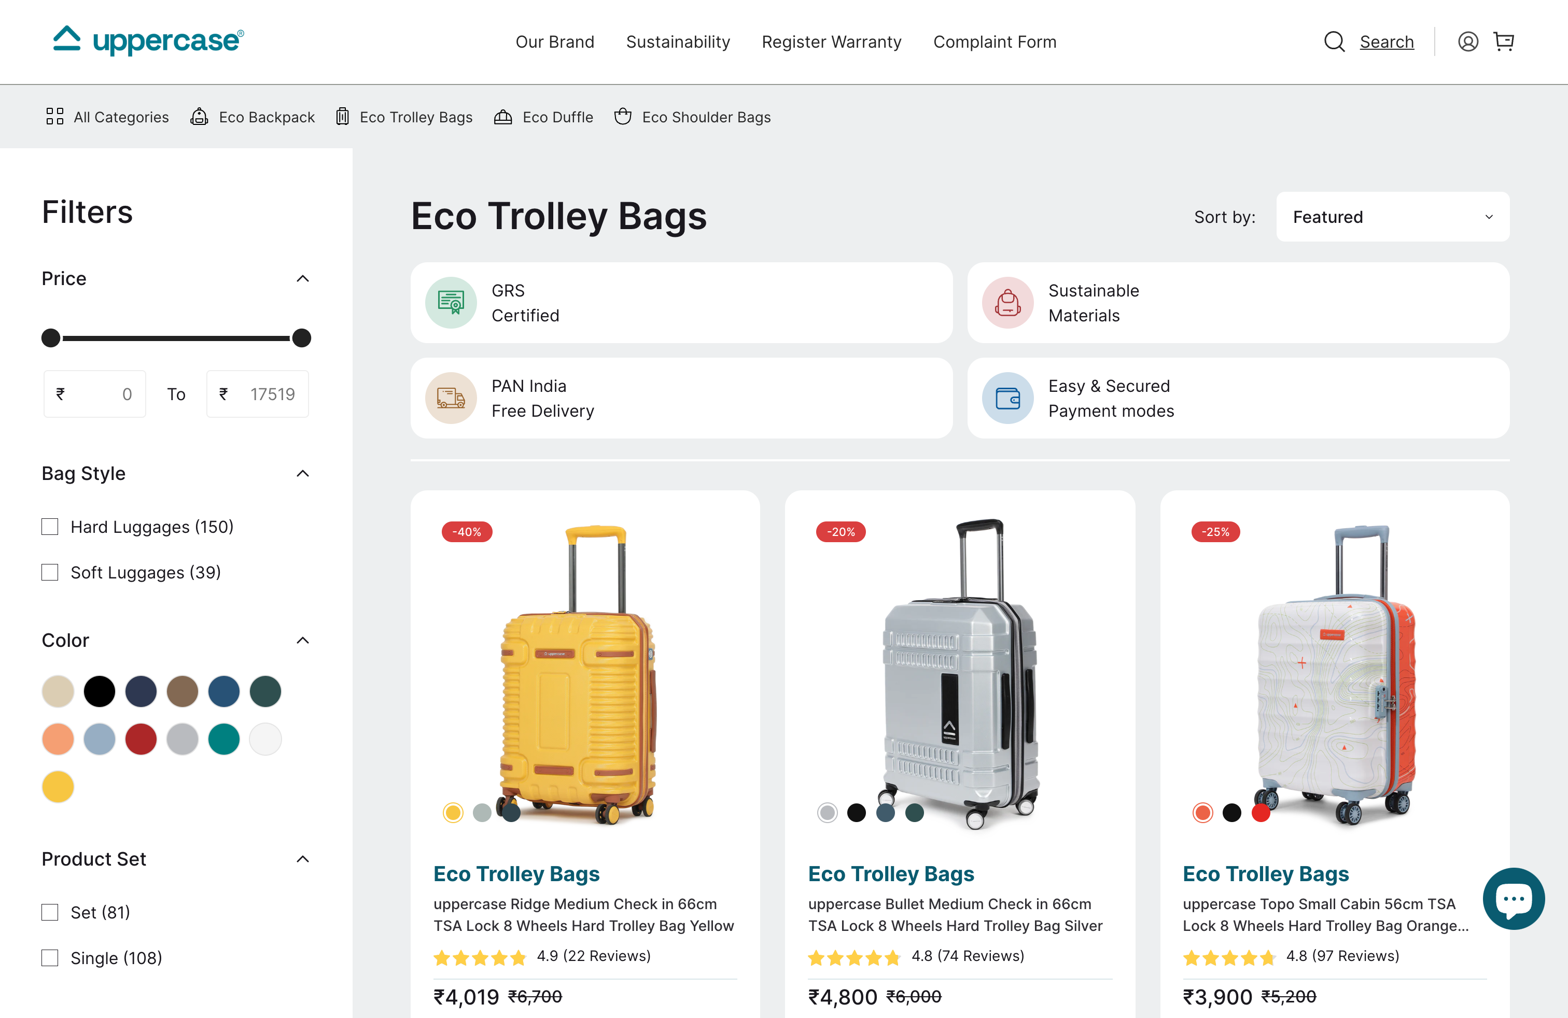Open the shopping cart icon
1568x1018 pixels.
[1504, 41]
